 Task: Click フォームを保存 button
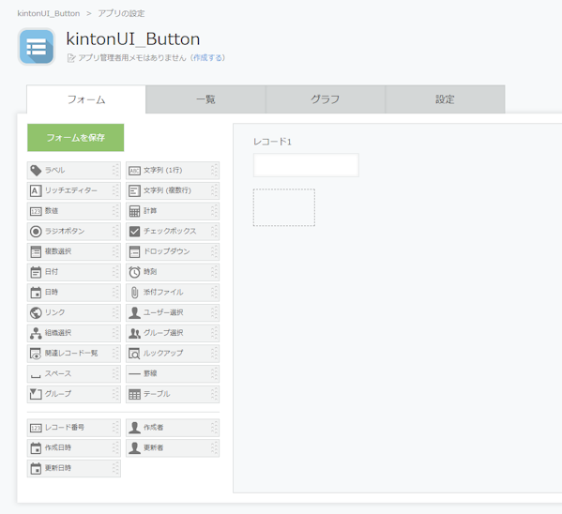76,138
